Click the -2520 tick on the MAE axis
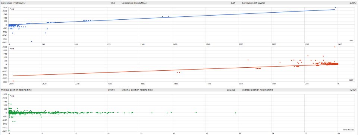 click(44, 84)
